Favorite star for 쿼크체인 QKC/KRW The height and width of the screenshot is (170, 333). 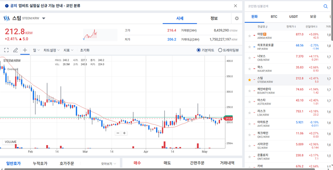pyautogui.click(x=249, y=135)
